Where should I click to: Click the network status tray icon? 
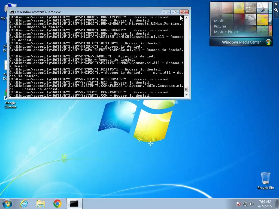click(x=245, y=204)
